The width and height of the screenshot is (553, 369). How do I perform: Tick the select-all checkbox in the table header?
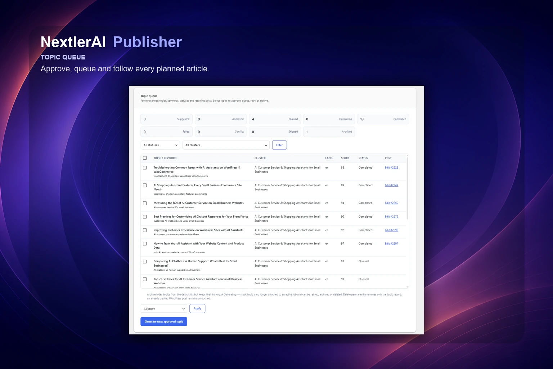[x=145, y=158]
